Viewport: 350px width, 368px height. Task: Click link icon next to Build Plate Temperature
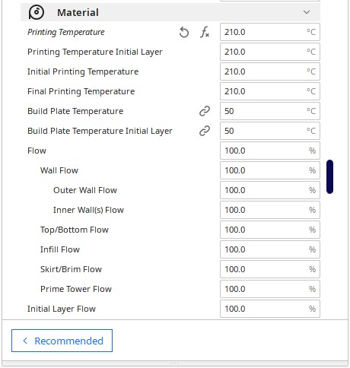pyautogui.click(x=205, y=111)
